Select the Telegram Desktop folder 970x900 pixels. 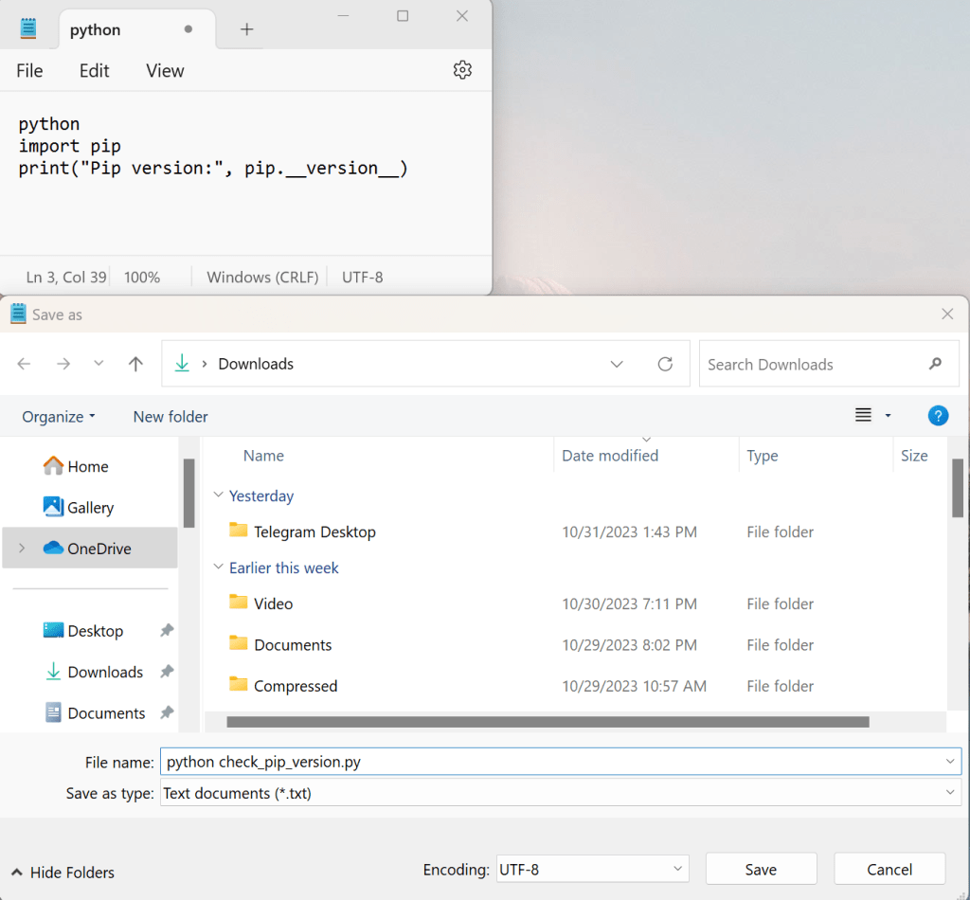click(314, 532)
